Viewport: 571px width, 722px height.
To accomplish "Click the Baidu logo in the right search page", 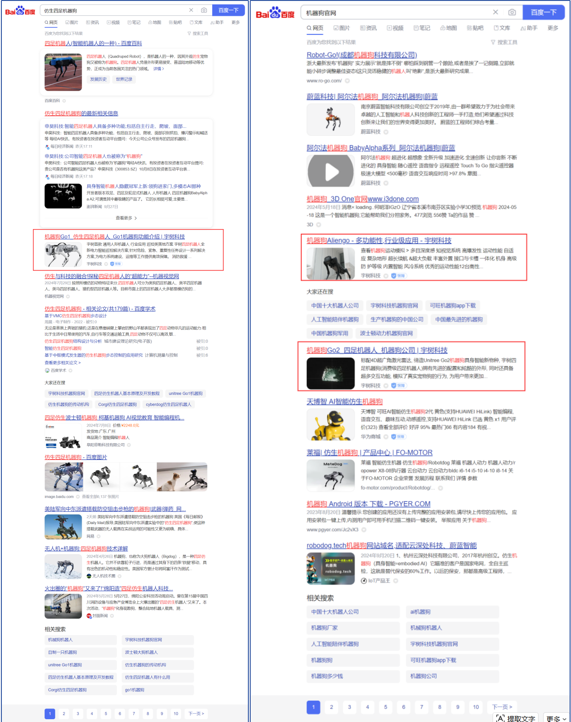I will 275,13.
